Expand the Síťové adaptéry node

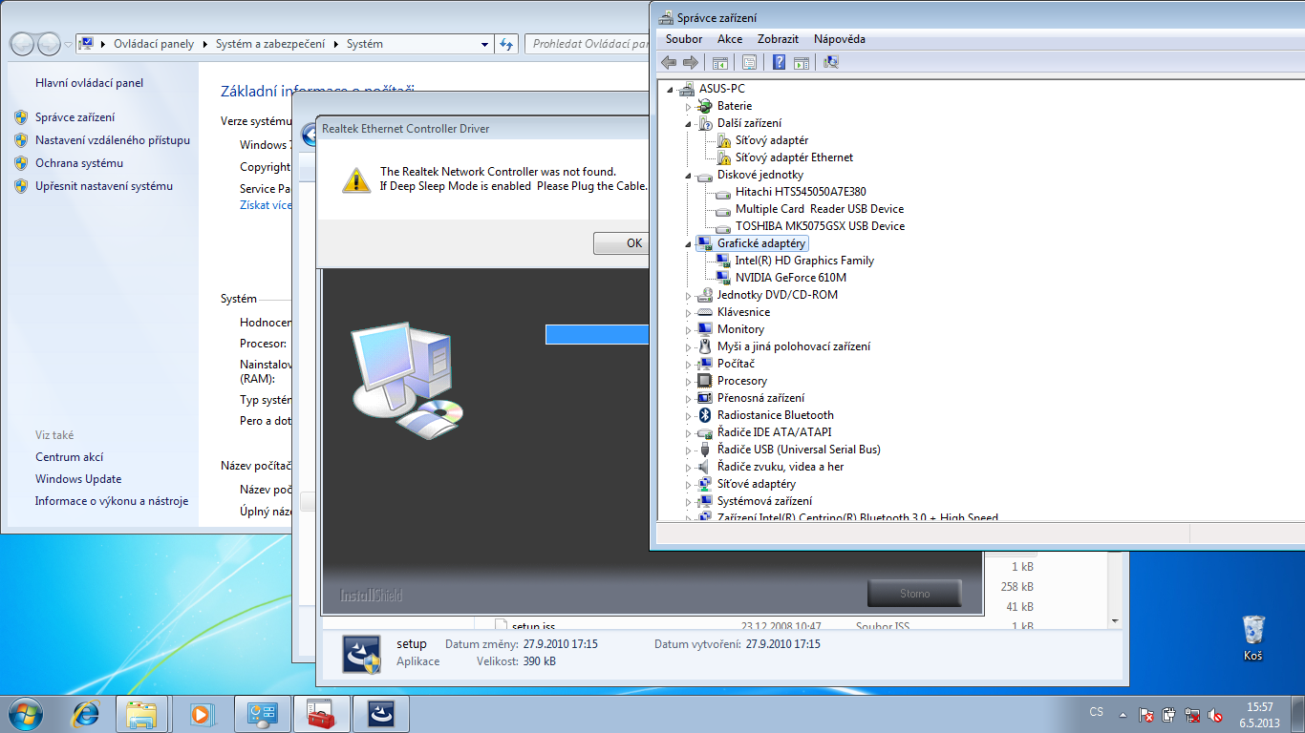point(688,484)
